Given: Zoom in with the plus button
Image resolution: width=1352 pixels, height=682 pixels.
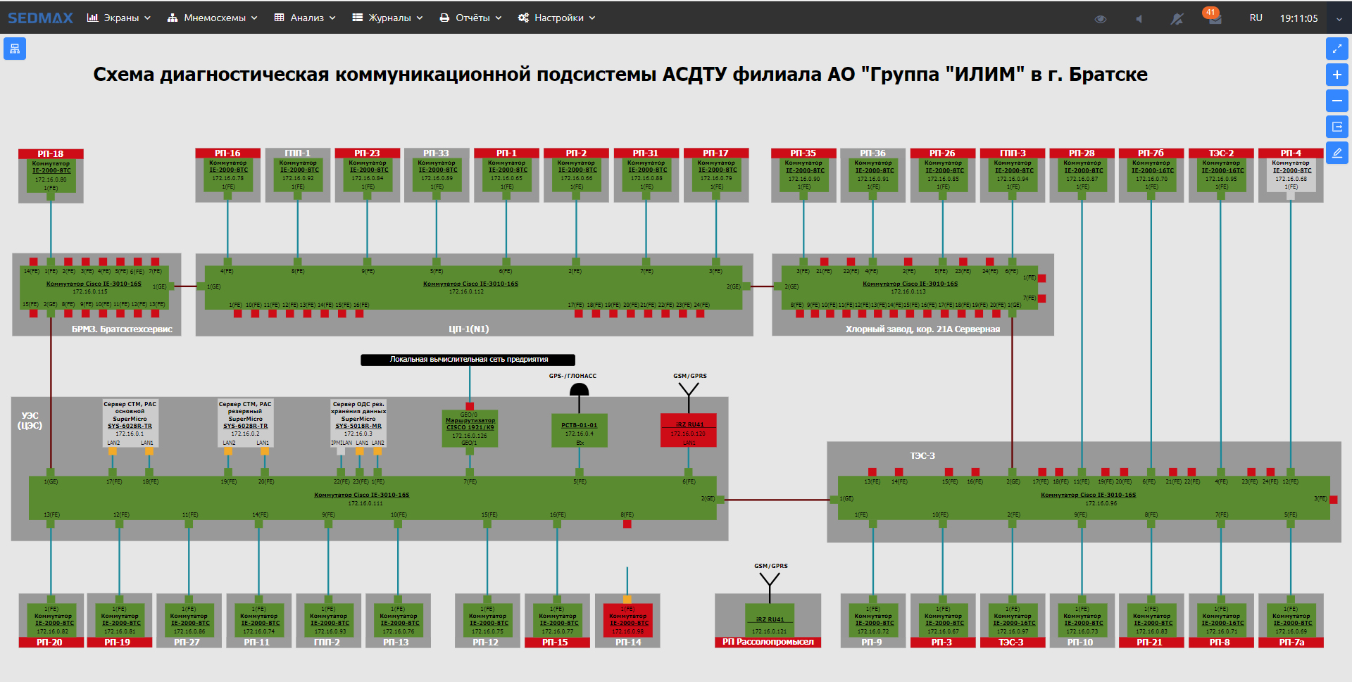Looking at the screenshot, I should pos(1337,75).
